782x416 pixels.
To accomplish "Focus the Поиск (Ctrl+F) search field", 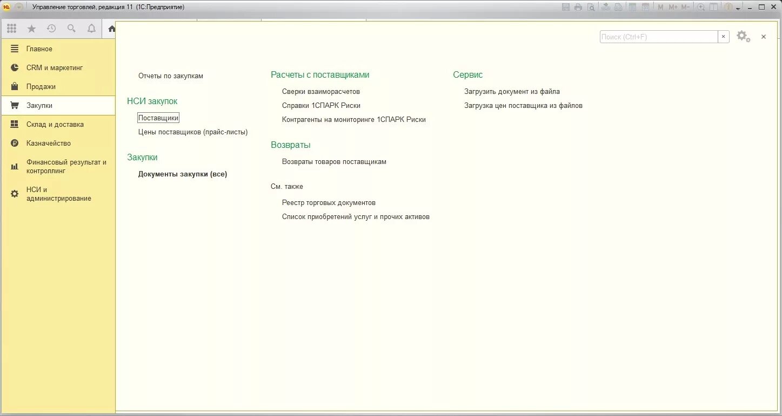I will pos(659,37).
